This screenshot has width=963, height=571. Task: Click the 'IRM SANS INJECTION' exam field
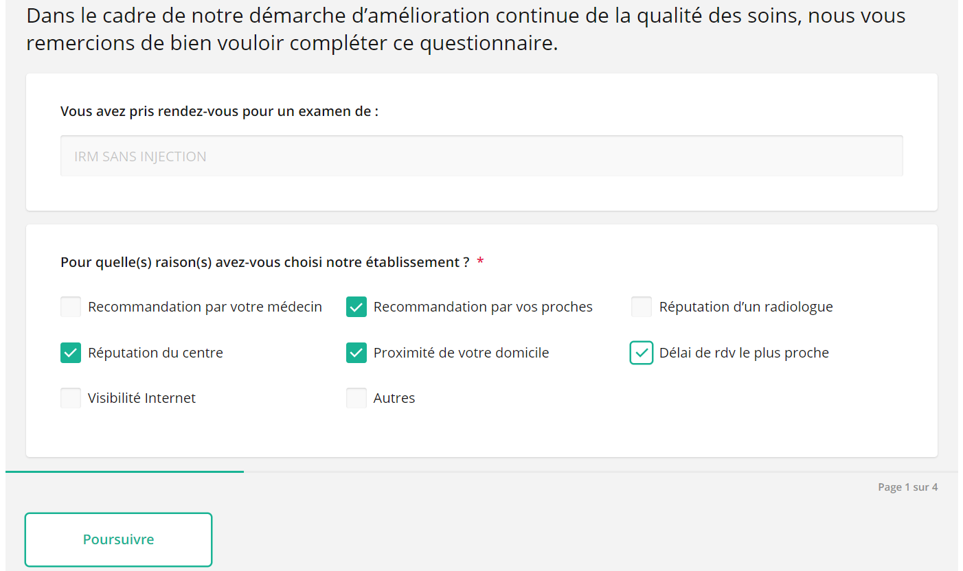pyautogui.click(x=481, y=156)
